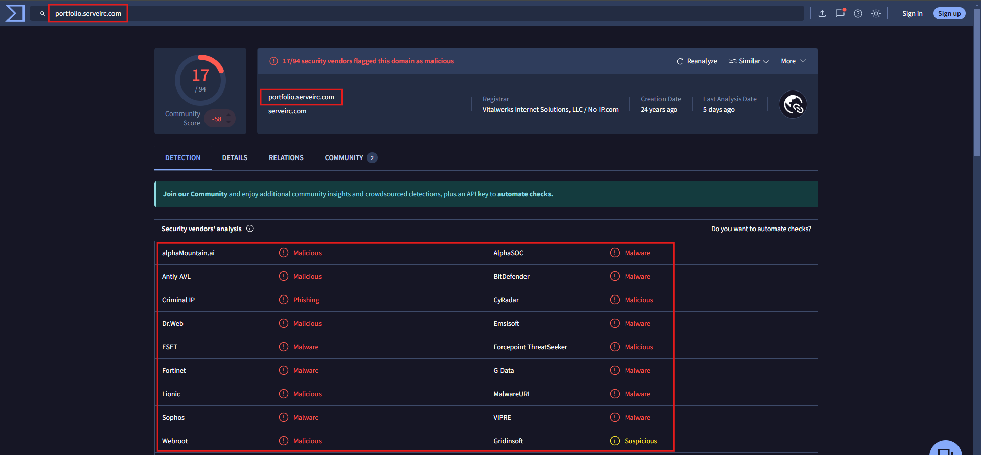
Task: Click the Creation Date value 24 years ago
Action: pyautogui.click(x=659, y=110)
